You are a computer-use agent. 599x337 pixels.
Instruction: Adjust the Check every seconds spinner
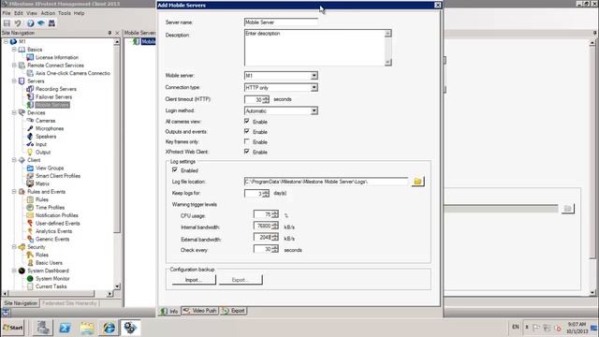click(x=274, y=249)
